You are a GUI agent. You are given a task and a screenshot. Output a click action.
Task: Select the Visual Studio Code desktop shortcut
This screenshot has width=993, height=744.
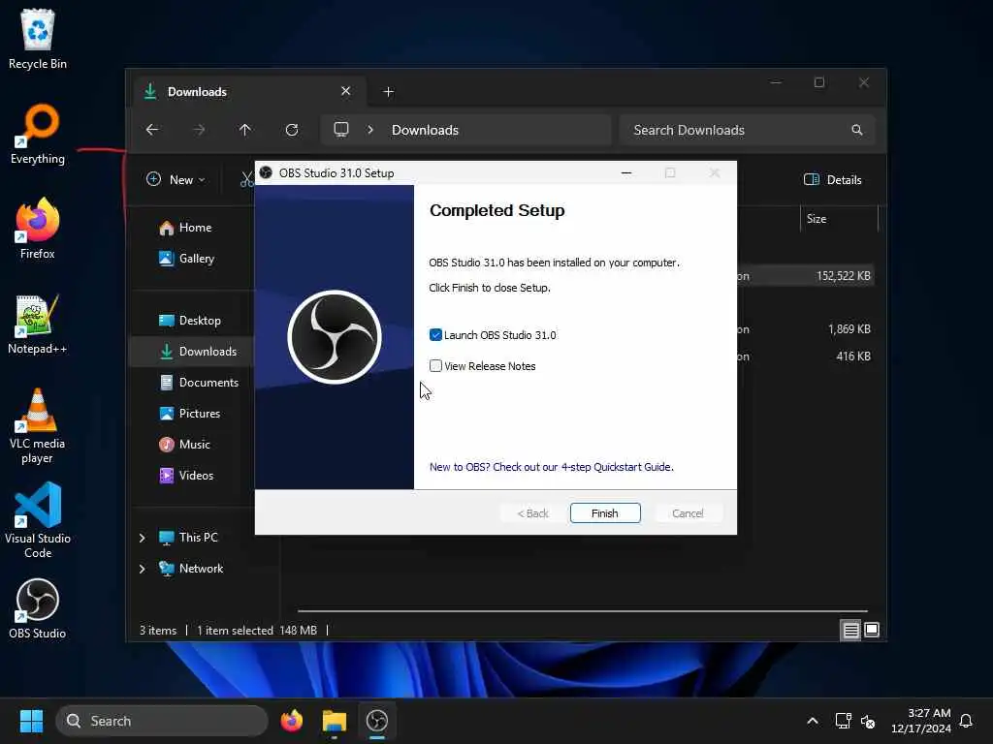(x=38, y=520)
